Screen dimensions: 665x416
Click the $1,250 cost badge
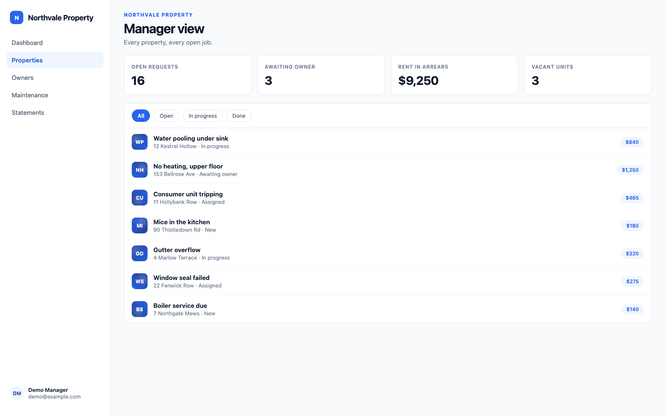click(x=630, y=170)
